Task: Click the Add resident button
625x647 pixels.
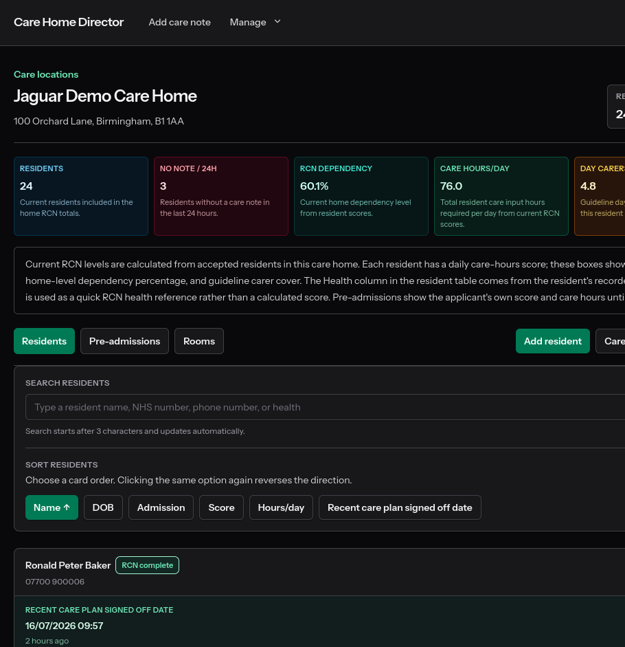Action: (552, 341)
